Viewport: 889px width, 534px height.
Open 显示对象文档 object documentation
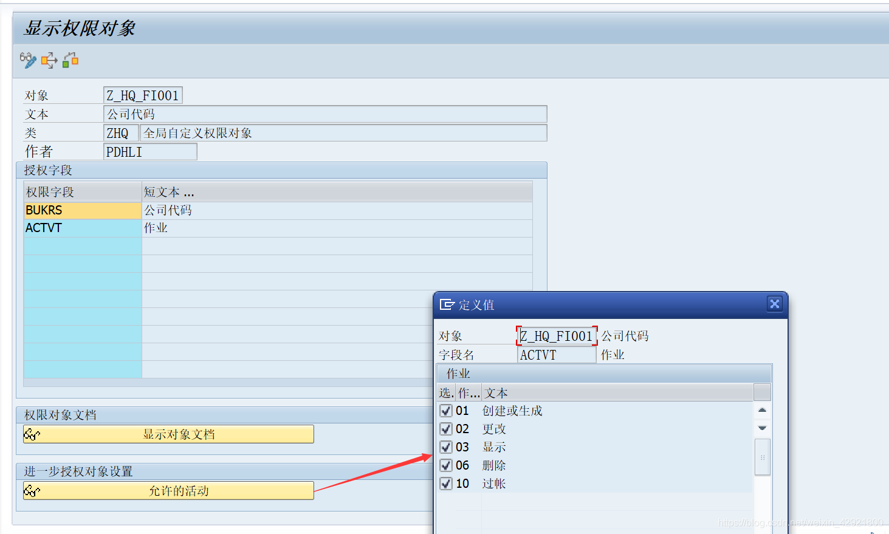coord(168,434)
